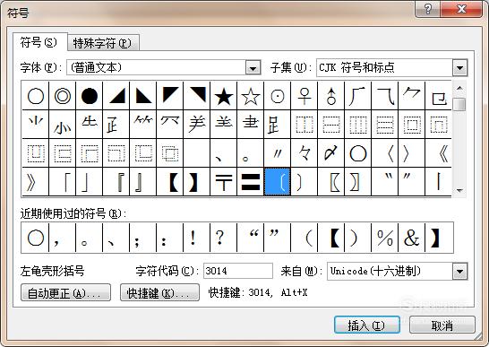Viewport: 489px width, 347px height.
Task: Select the black upper left triangle symbol
Action: coord(170,96)
